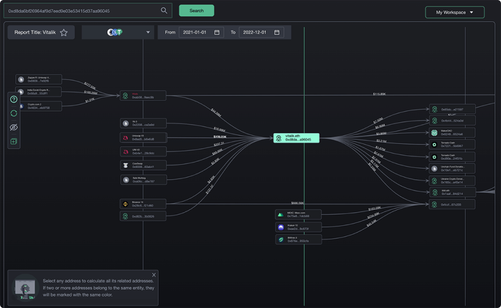Open the To date calendar picker

point(277,32)
